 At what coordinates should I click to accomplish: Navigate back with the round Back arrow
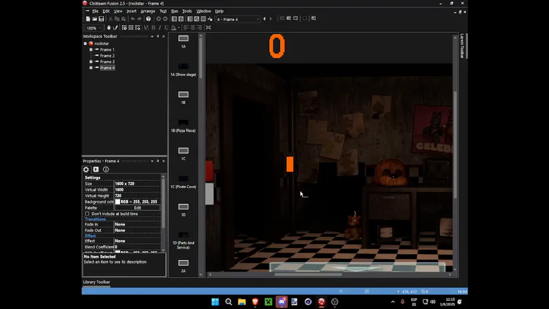(159, 19)
